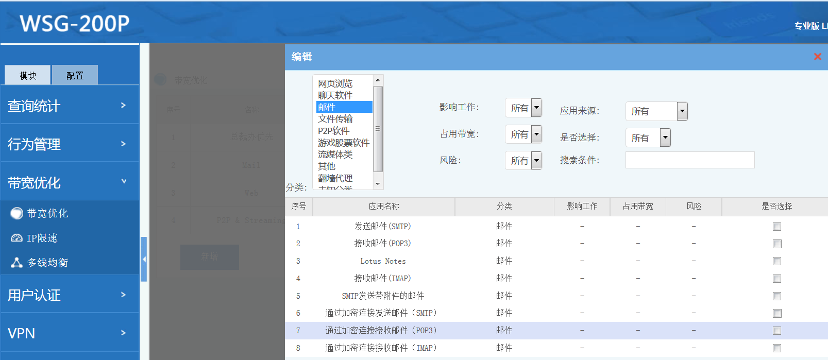Open the 影响工作 dropdown
Screen dimensions: 828x360
pyautogui.click(x=536, y=108)
